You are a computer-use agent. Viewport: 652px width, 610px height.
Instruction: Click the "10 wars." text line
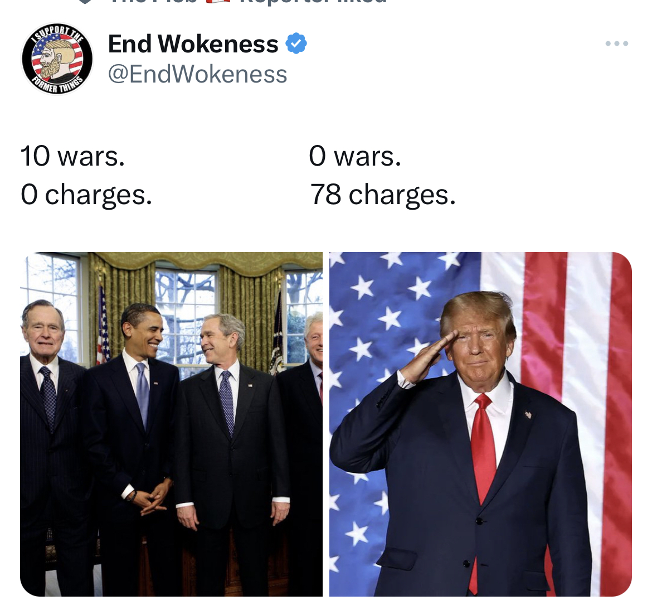[72, 156]
